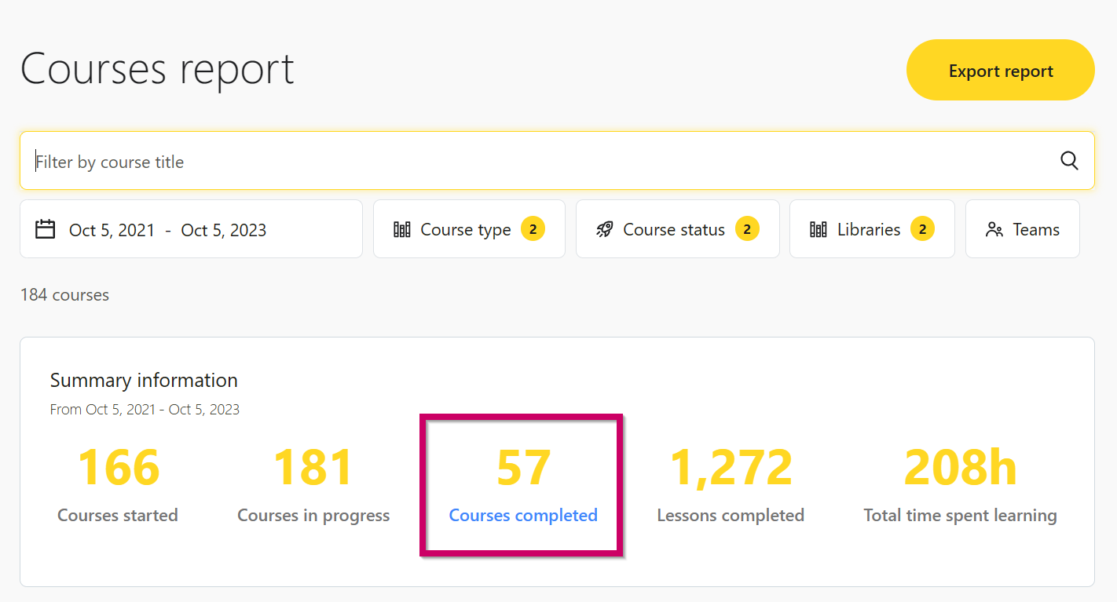
Task: Click the Course type books icon
Action: click(x=402, y=230)
